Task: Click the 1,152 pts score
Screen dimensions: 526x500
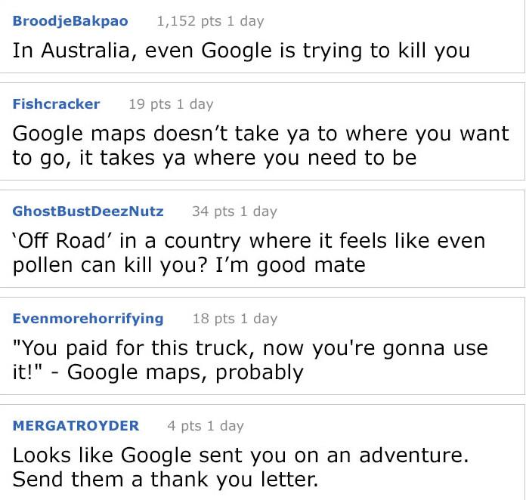Action: (x=189, y=21)
